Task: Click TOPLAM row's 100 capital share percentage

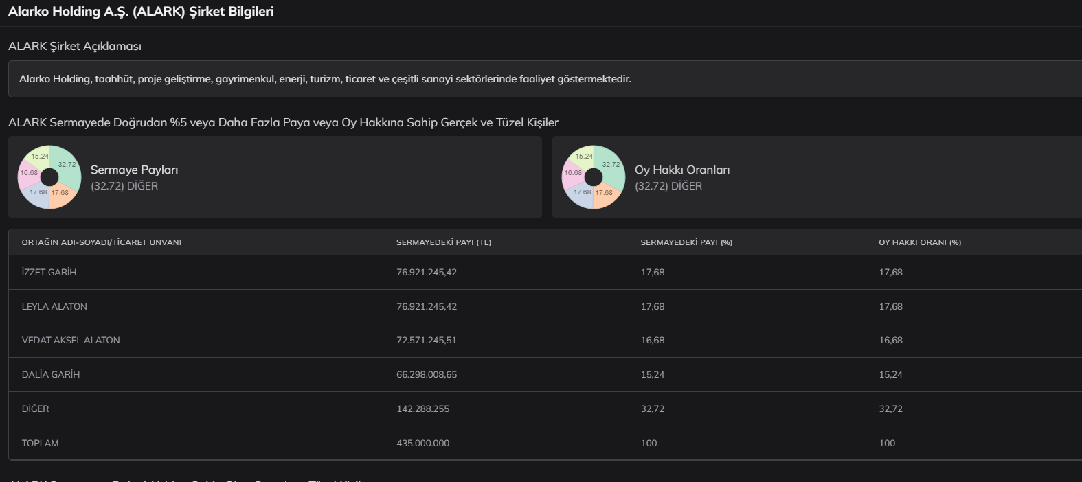Action: [649, 443]
